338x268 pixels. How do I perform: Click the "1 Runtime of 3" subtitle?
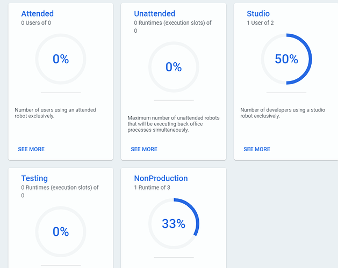(152, 188)
